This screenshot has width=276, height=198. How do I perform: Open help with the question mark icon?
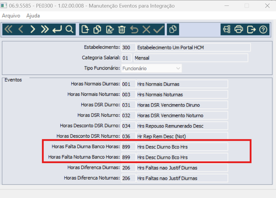[263, 29]
